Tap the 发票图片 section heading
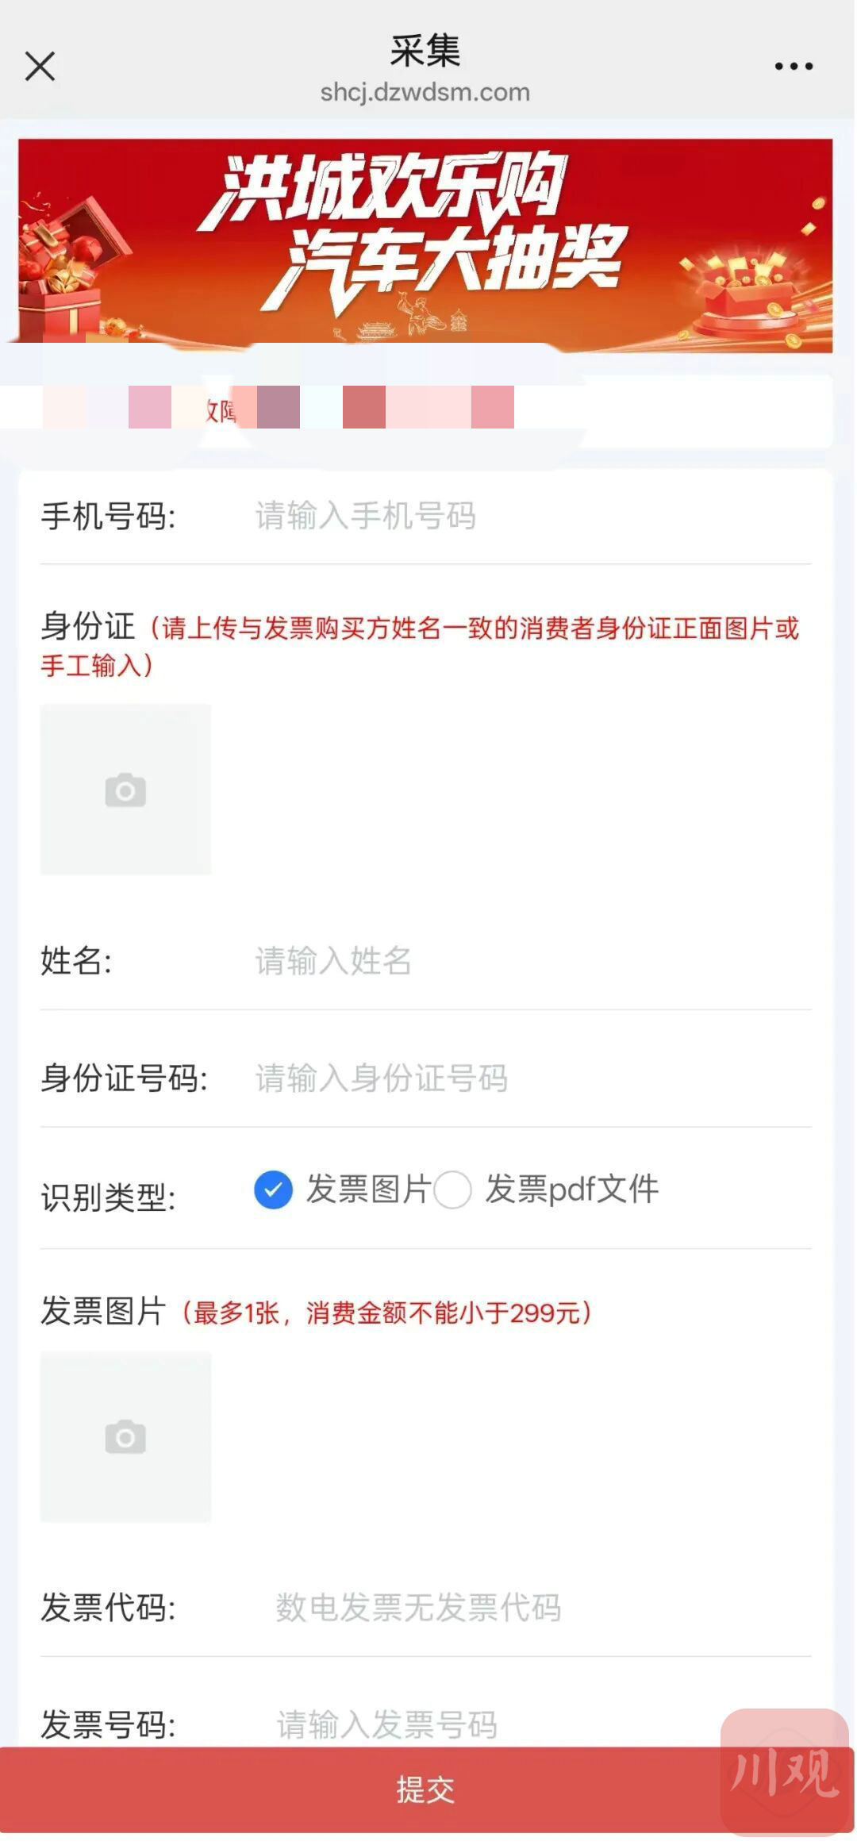 tap(103, 1312)
